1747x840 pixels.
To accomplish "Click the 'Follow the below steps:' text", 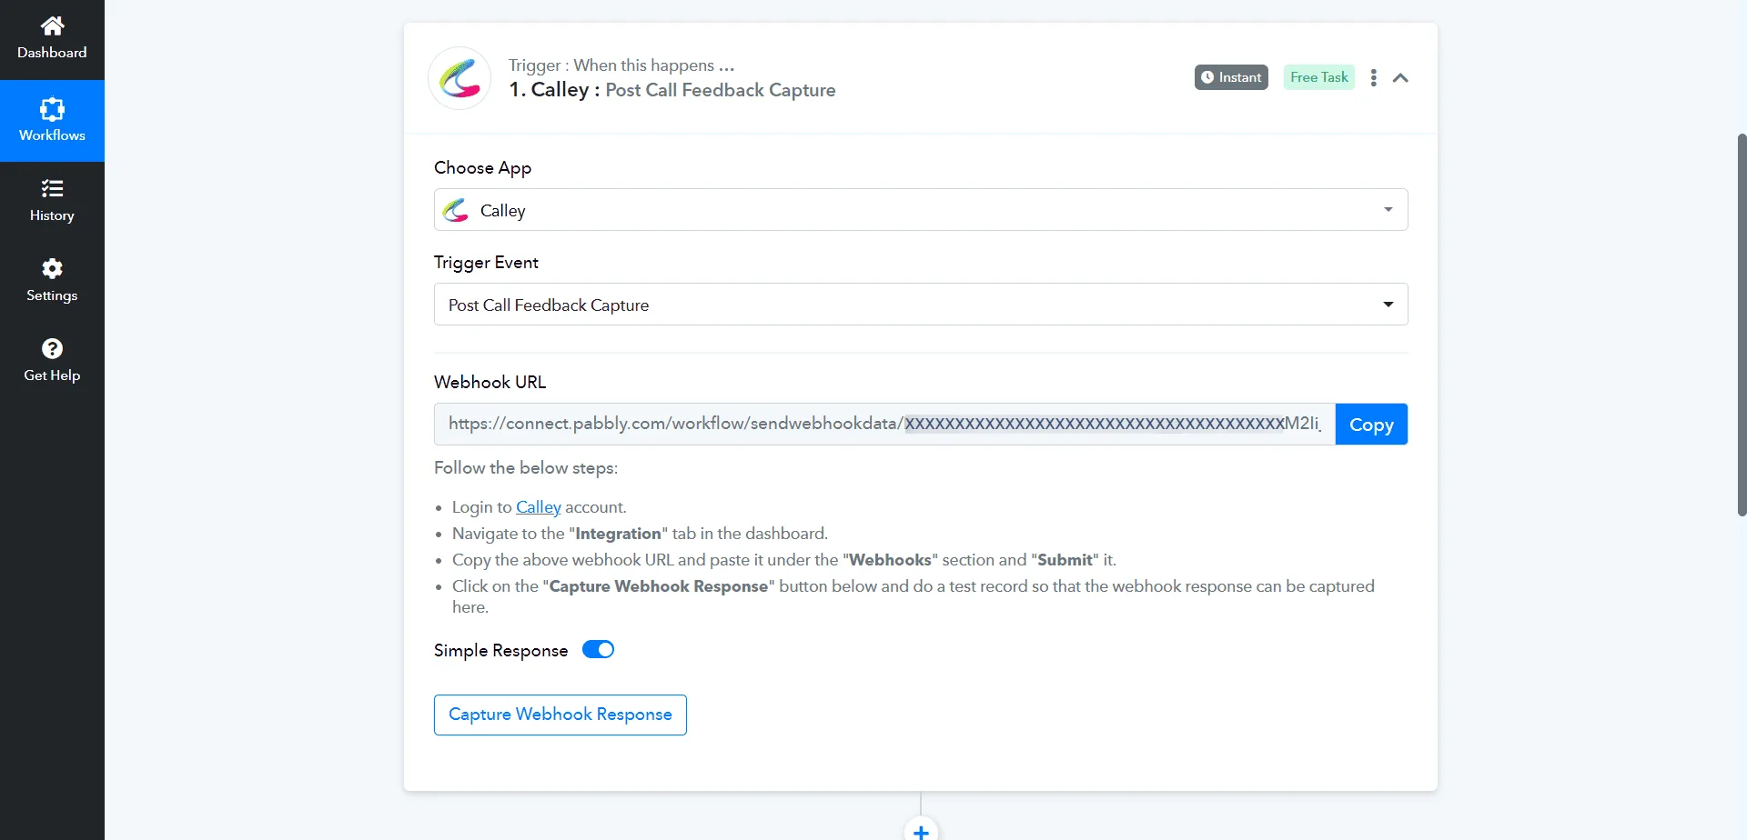I will point(526,468).
